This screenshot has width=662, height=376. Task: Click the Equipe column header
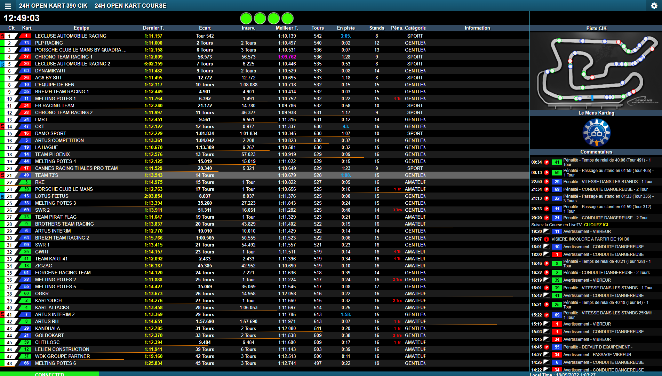click(81, 28)
